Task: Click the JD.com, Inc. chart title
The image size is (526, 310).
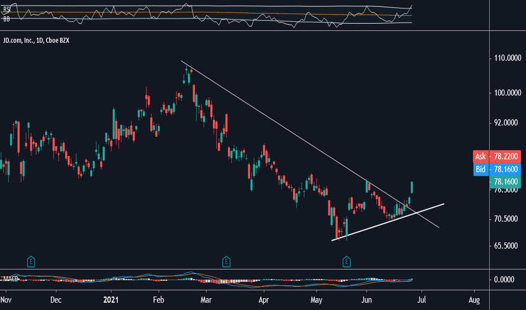Action: coord(36,41)
